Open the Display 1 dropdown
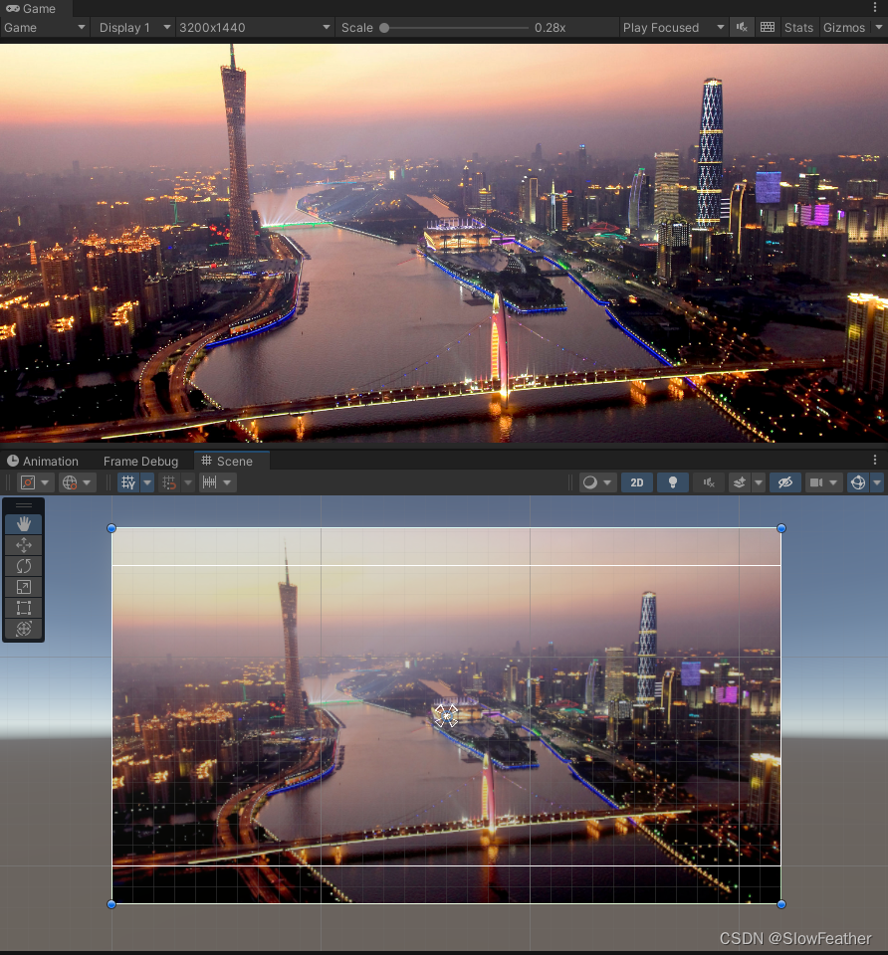This screenshot has height=955, width=888. click(x=134, y=28)
